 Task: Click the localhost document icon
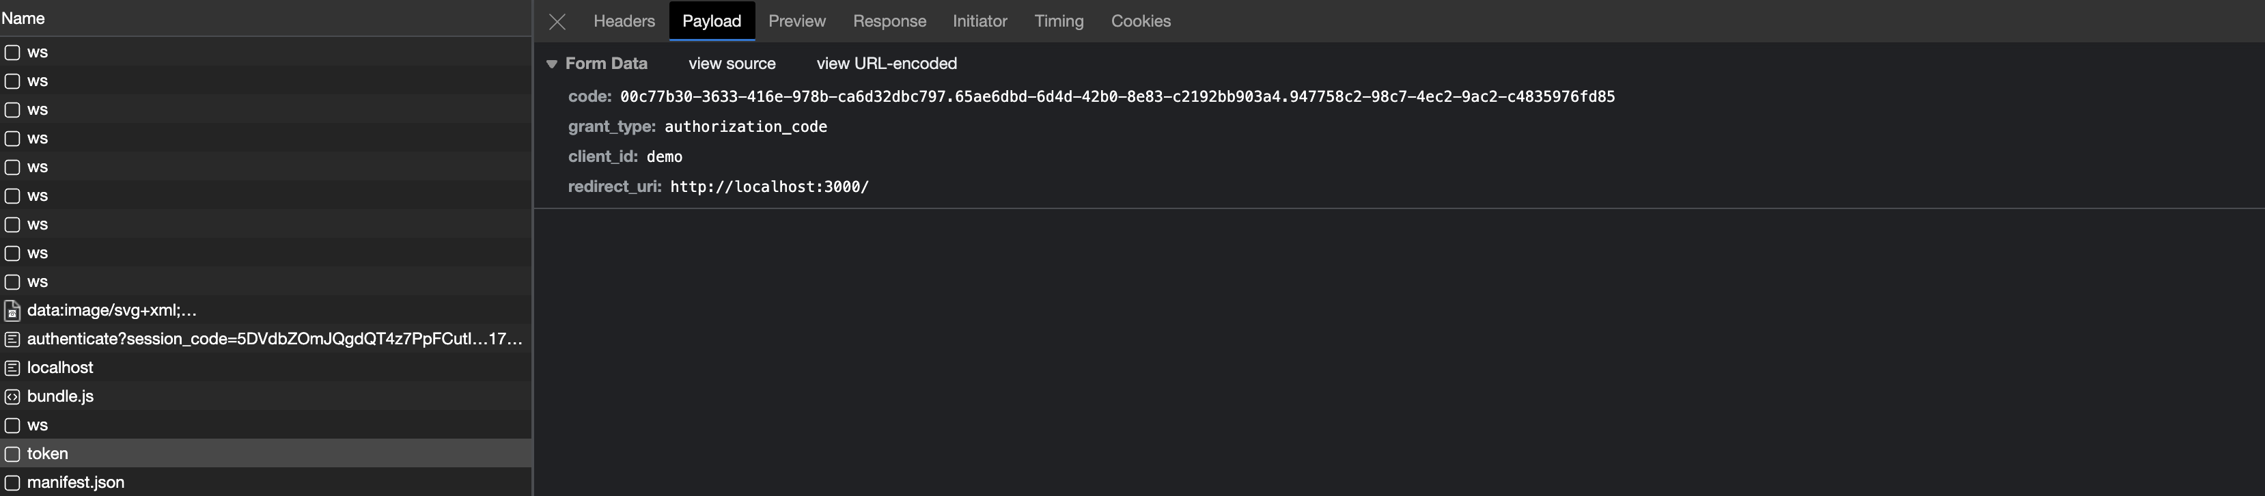(x=12, y=368)
